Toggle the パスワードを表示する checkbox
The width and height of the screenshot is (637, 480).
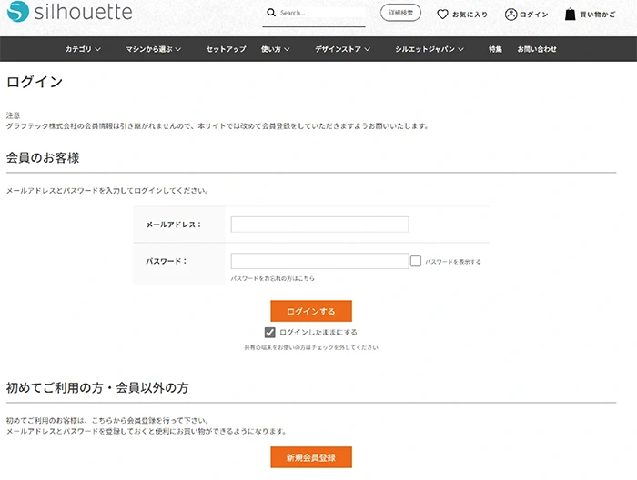[x=416, y=261]
